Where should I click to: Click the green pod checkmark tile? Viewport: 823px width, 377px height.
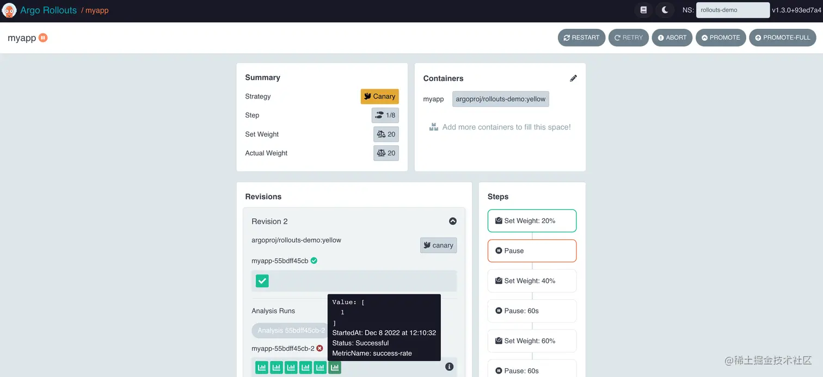click(x=262, y=281)
